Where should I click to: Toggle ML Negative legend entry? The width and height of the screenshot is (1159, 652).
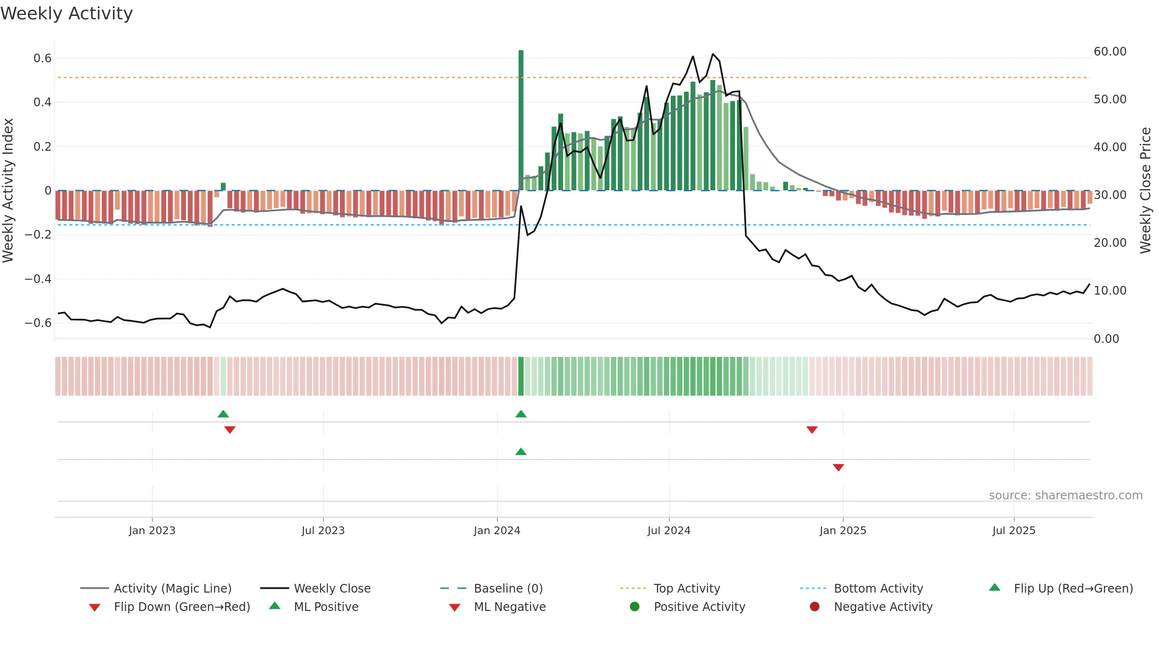(x=497, y=607)
